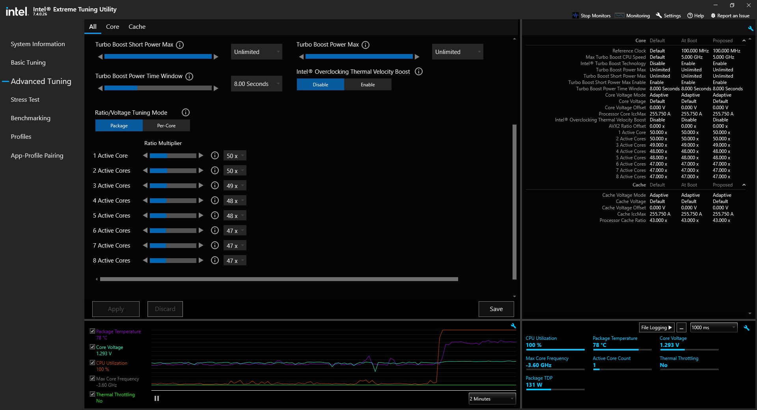
Task: Collapse the Cache section in summary panel
Action: click(x=744, y=185)
